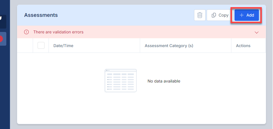Open the sidebar item with red dot
The image size is (273, 129).
pos(3,39)
